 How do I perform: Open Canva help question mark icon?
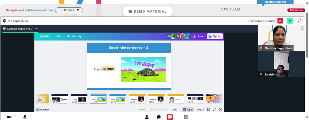click(220, 110)
